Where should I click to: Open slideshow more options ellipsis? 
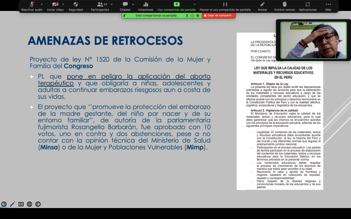coord(30,204)
